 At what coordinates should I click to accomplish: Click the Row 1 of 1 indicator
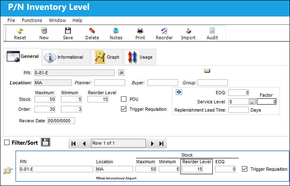pyautogui.click(x=118, y=143)
